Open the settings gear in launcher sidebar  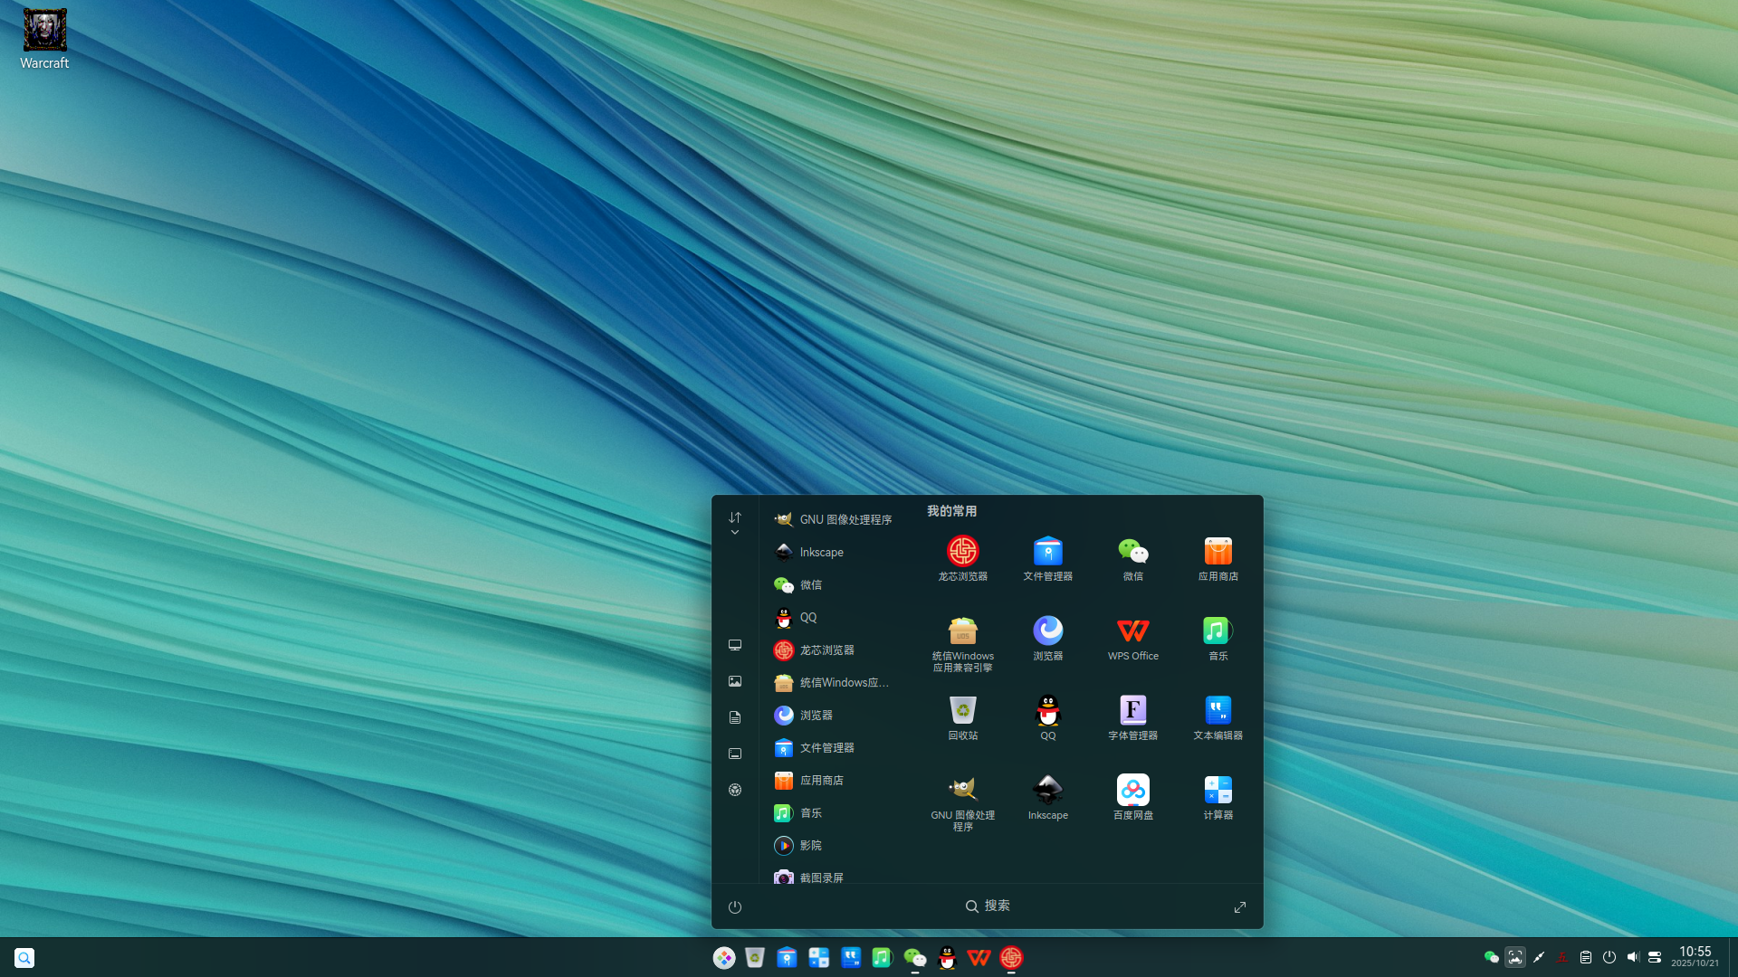(735, 790)
